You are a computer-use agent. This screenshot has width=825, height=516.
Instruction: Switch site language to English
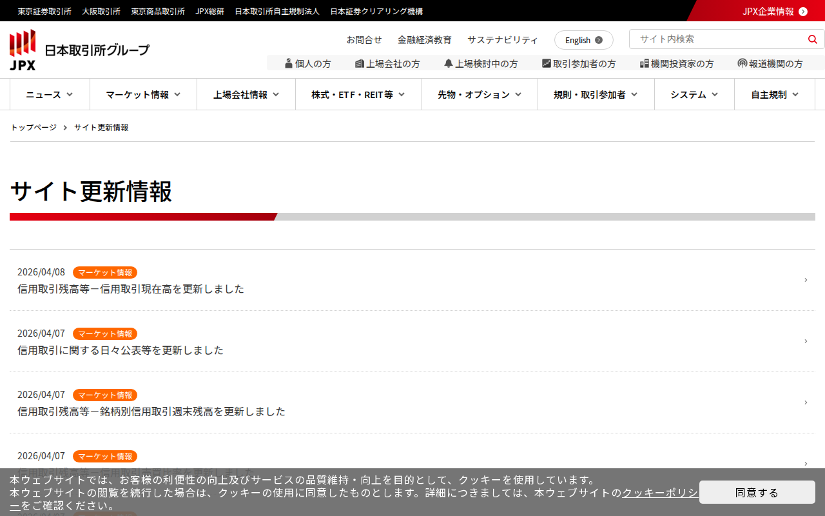tap(584, 40)
